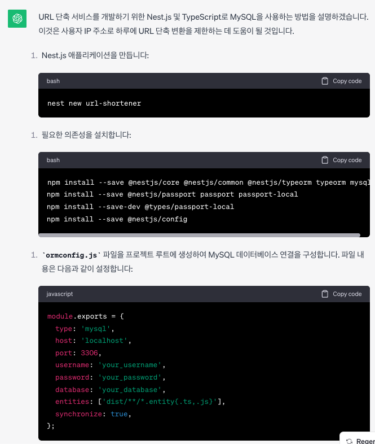The image size is (375, 444).
Task: Click the "type: 'mysql'" line
Action: pyautogui.click(x=85, y=329)
